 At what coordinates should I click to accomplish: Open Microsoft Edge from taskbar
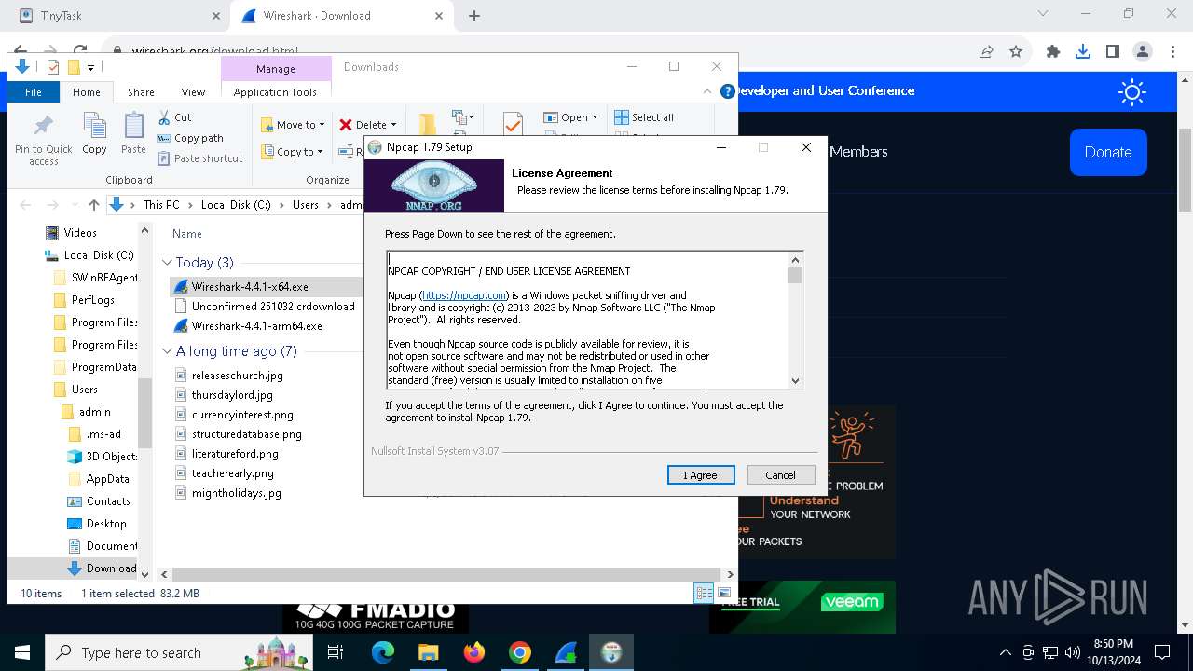tap(383, 652)
